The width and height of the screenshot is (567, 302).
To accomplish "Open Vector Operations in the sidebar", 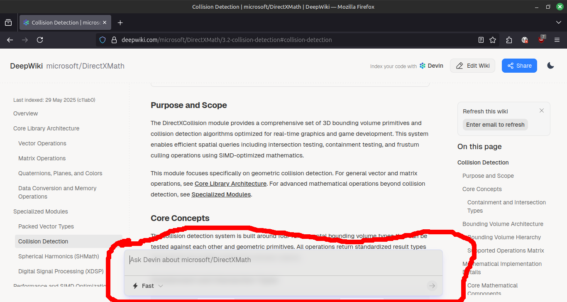I will click(x=42, y=143).
